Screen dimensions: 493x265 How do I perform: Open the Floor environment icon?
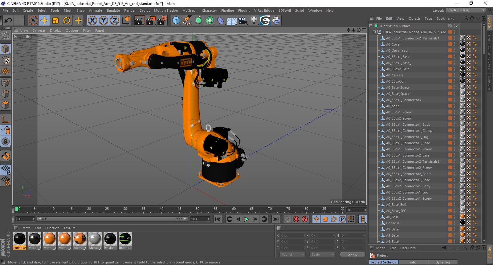point(232,21)
